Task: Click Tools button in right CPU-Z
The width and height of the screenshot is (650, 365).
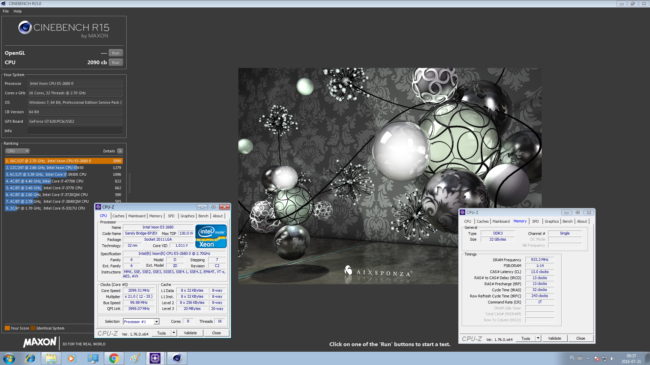Action: click(x=526, y=338)
